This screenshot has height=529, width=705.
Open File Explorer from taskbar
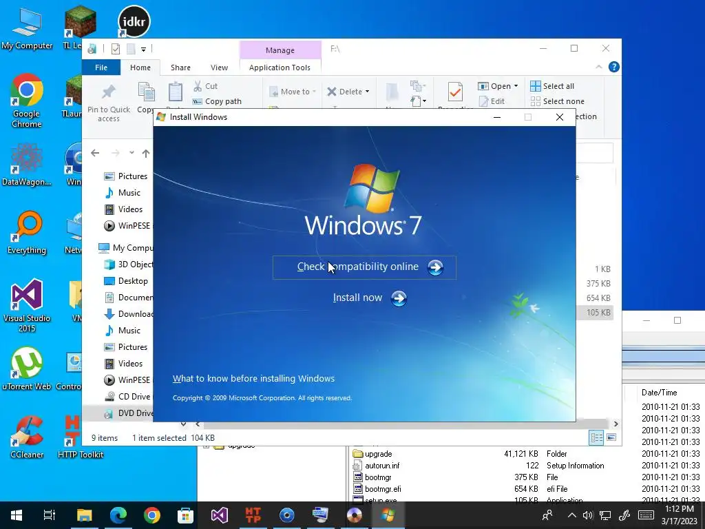[84, 515]
